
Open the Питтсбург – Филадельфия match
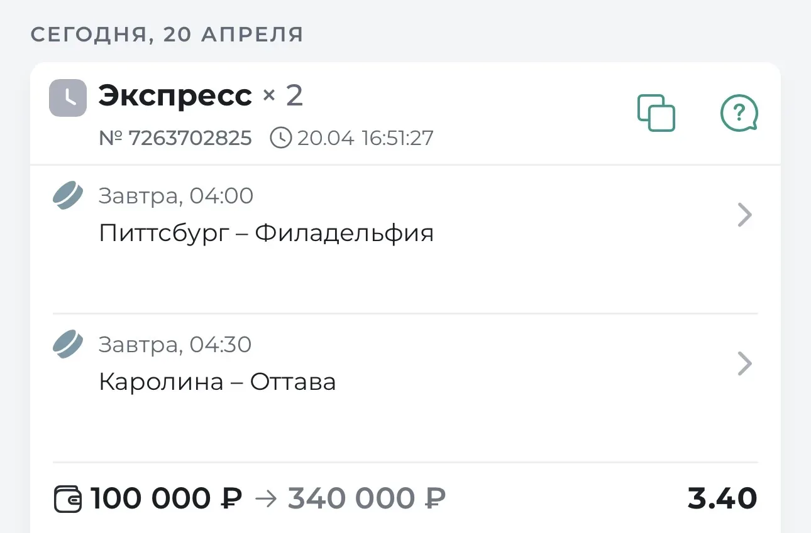click(267, 234)
